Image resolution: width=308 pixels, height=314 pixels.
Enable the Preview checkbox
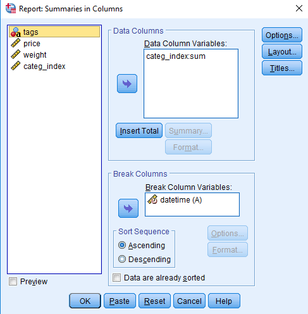(x=13, y=281)
